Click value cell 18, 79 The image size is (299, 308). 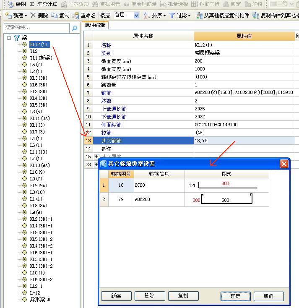(x=244, y=141)
